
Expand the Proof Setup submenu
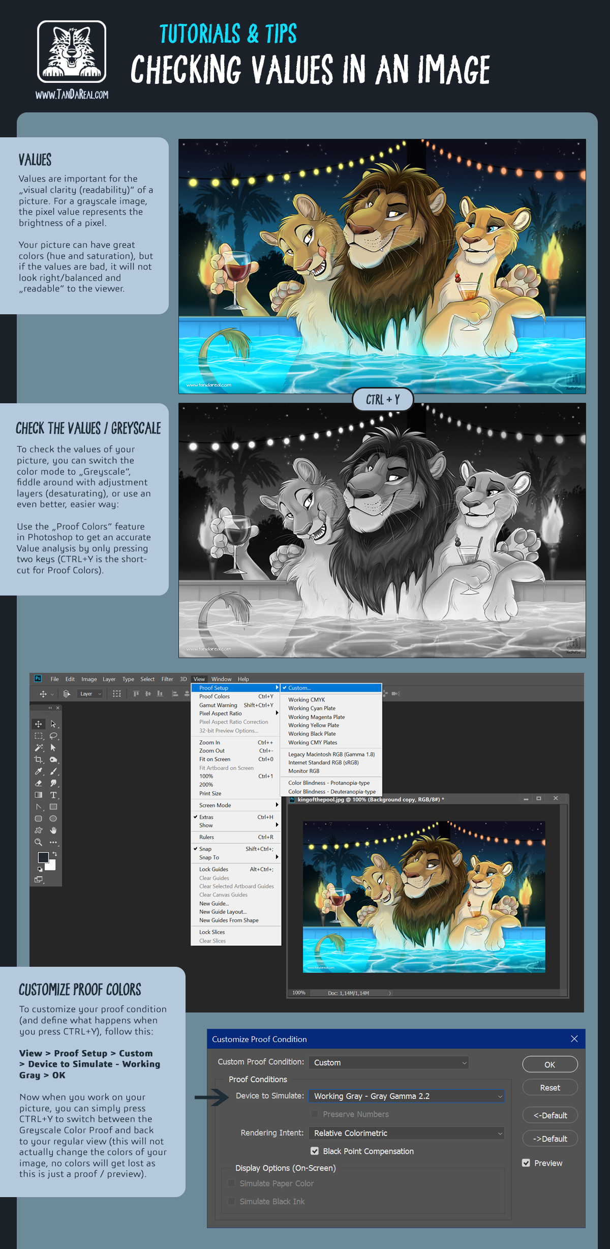pyautogui.click(x=236, y=688)
